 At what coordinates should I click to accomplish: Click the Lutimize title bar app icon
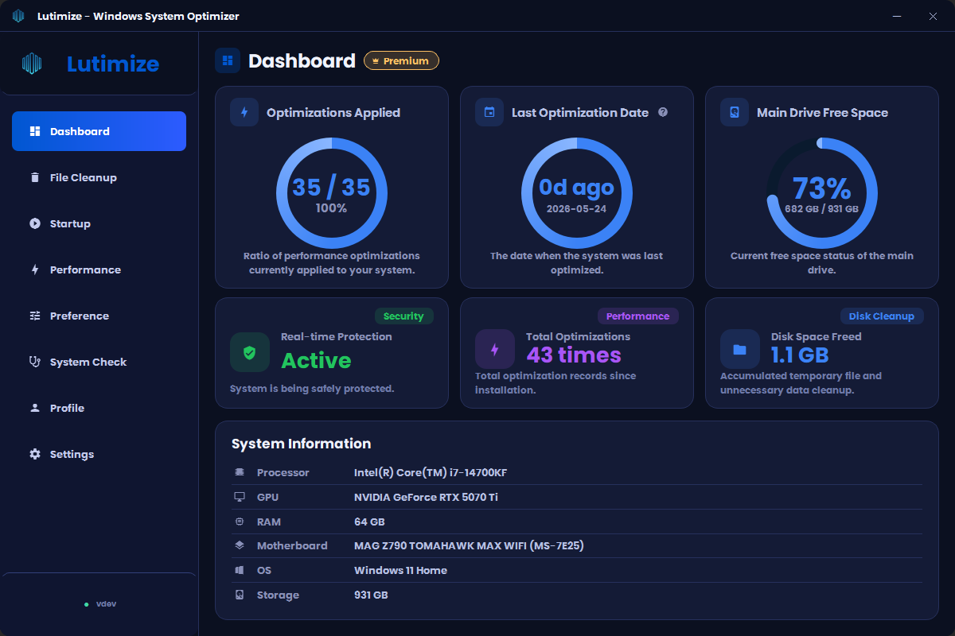pos(18,16)
